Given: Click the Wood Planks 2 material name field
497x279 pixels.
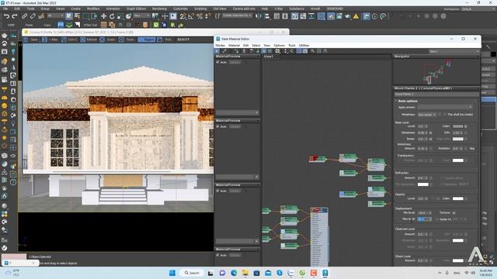Looking at the screenshot, I should 436,95.
